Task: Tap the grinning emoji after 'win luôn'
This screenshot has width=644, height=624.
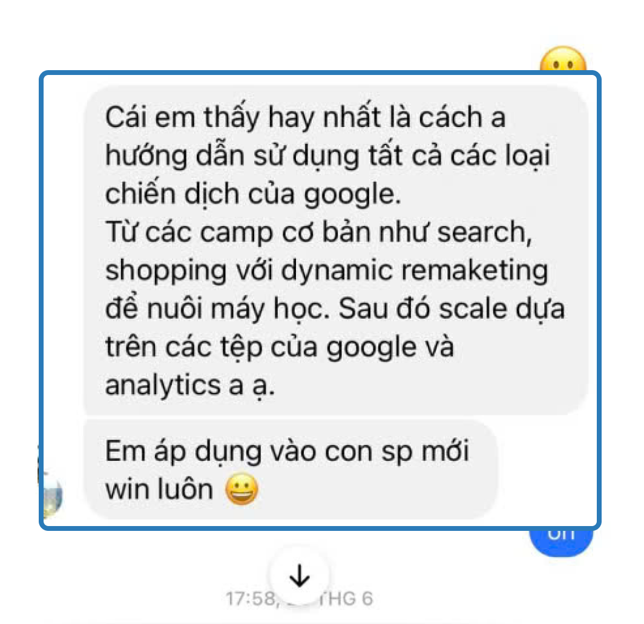Action: (241, 489)
